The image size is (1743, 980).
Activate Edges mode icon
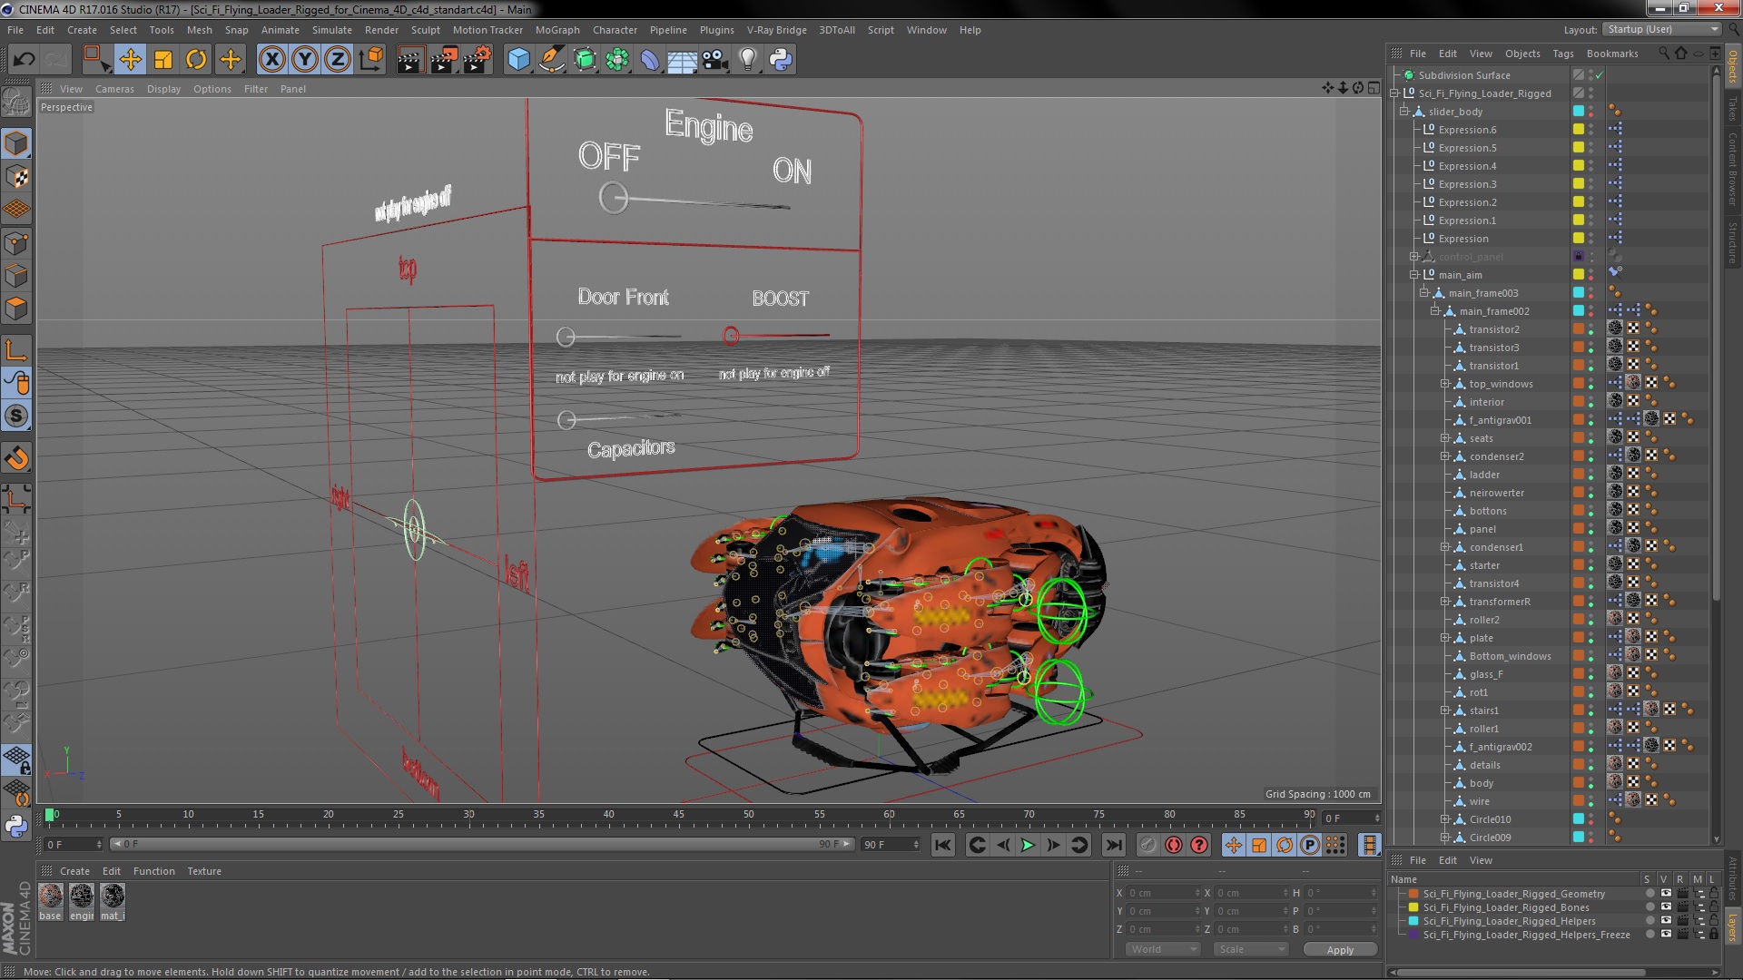(16, 276)
